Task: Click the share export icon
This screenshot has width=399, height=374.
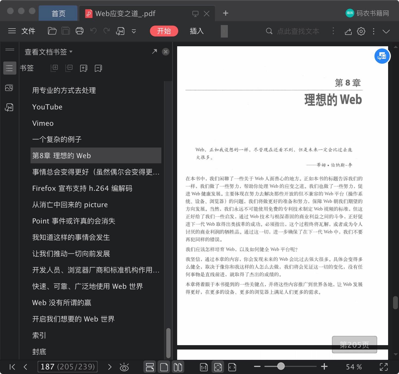Action: (x=348, y=32)
